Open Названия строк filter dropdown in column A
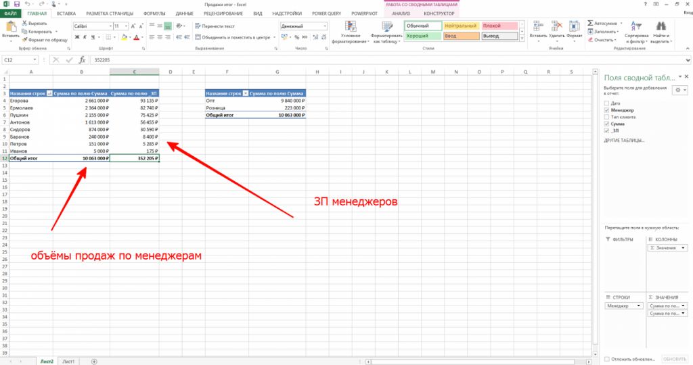 click(49, 93)
